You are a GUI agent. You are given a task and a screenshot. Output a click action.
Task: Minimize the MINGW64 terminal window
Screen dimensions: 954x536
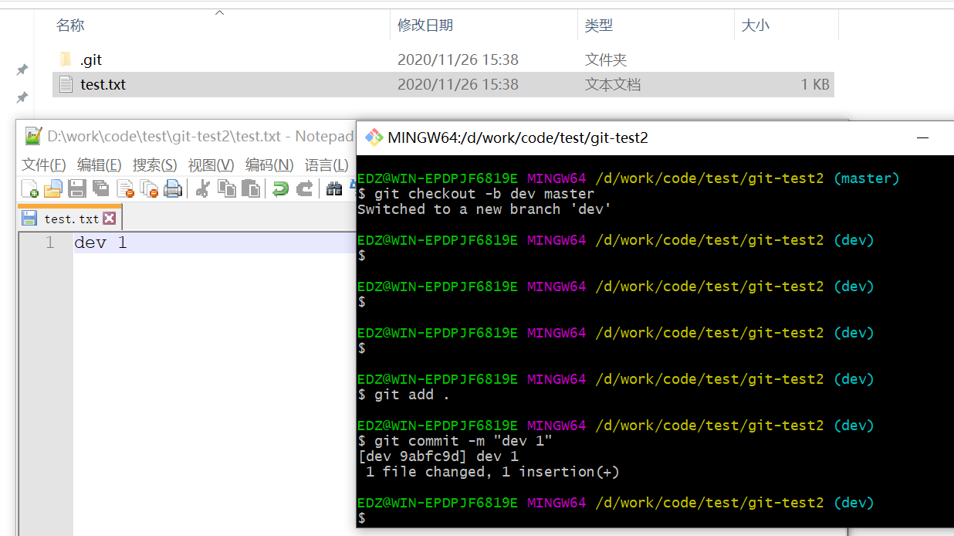coord(922,138)
